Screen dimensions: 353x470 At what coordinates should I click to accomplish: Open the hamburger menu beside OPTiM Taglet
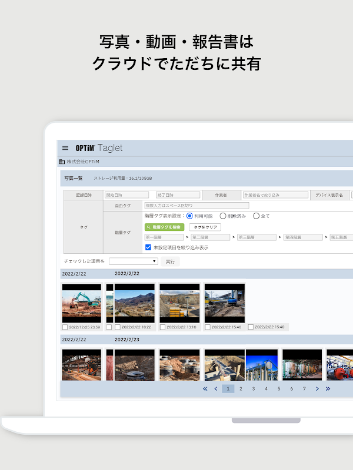coord(65,148)
